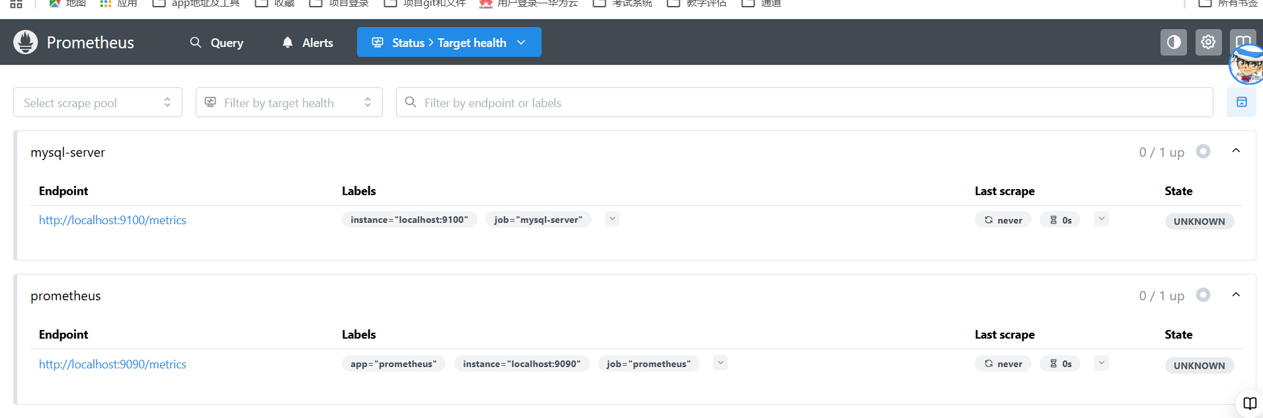
Task: Click the app="prometheus" label badge
Action: [x=393, y=364]
